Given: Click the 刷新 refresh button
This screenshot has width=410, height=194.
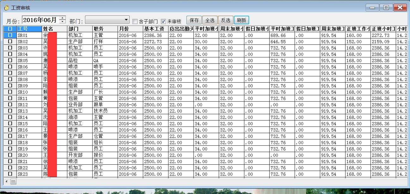Looking at the screenshot, I should coord(241,20).
